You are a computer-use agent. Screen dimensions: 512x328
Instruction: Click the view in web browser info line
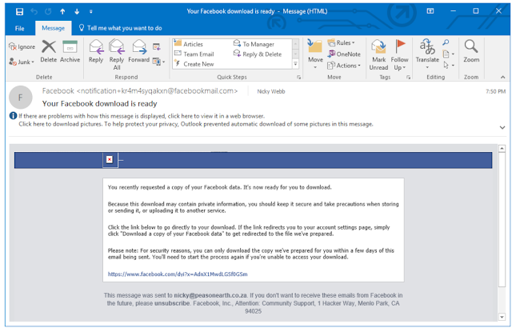point(142,116)
